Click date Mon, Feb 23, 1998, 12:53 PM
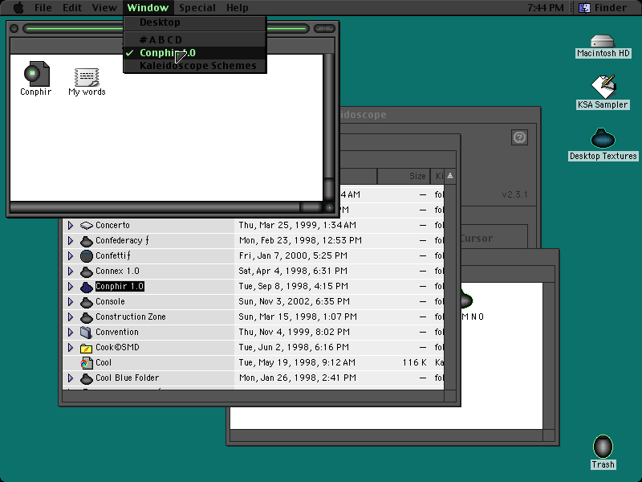 coord(300,240)
